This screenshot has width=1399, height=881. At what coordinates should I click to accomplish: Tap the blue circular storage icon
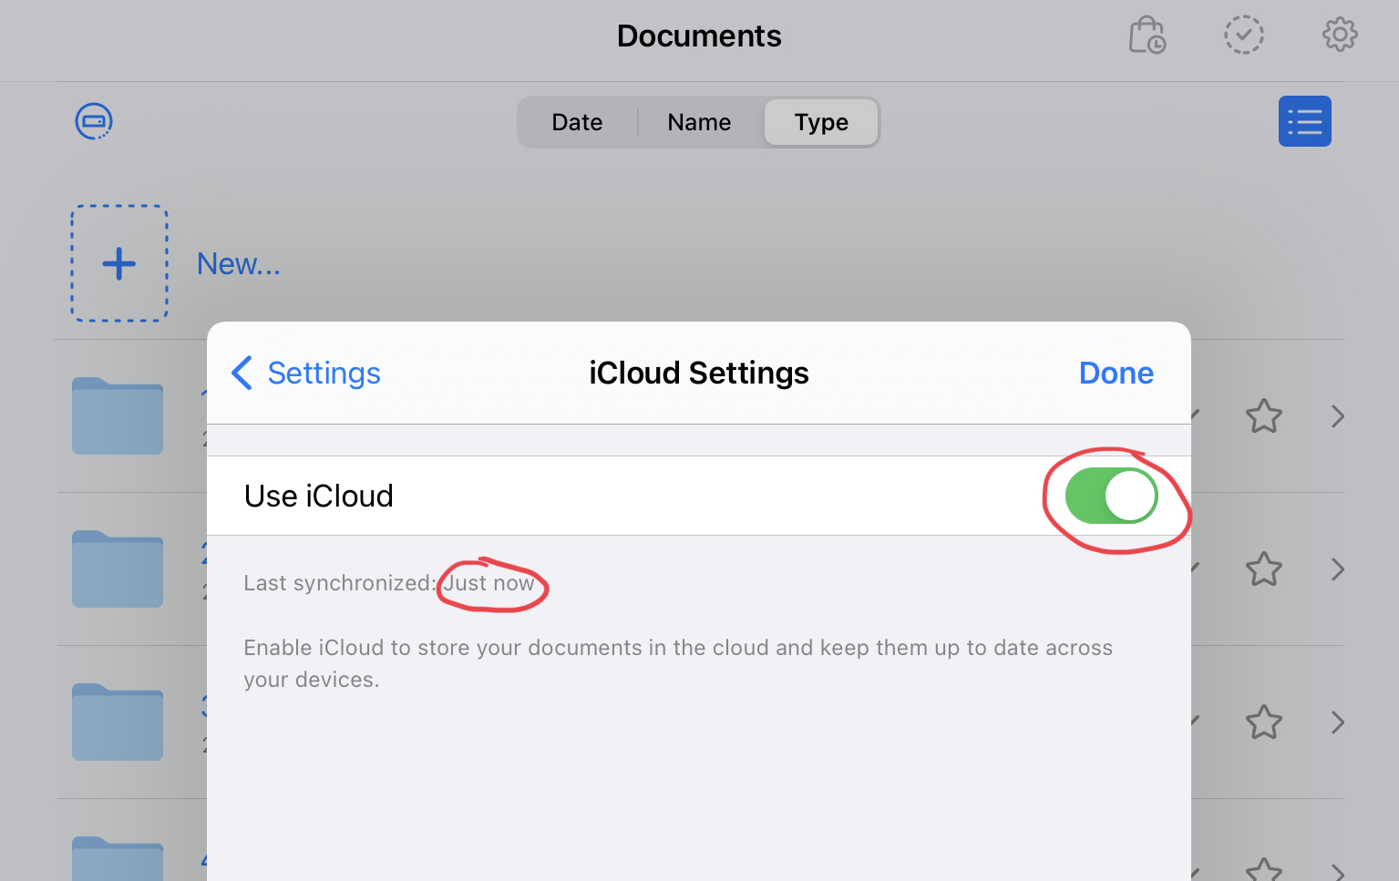pos(93,121)
